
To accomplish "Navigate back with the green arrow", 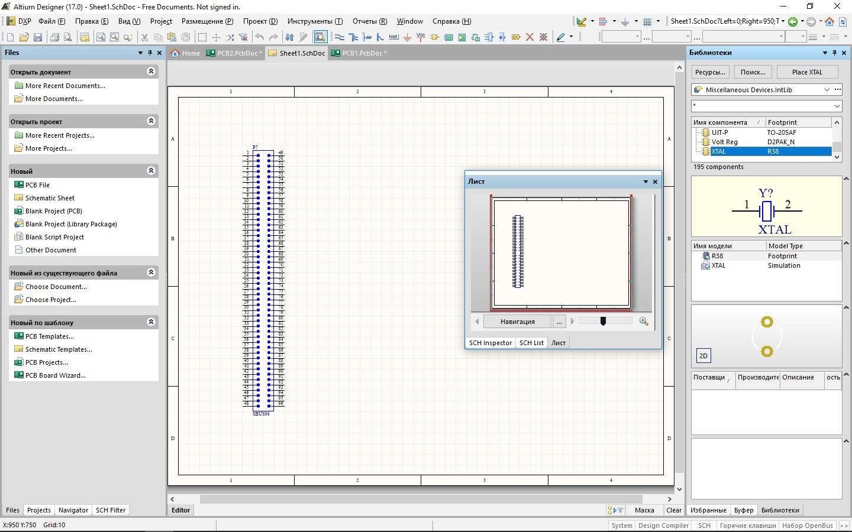I will (x=793, y=21).
